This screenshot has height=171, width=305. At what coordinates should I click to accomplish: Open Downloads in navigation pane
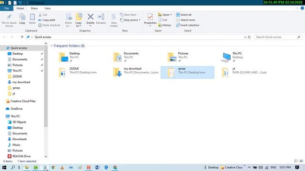pos(20,139)
